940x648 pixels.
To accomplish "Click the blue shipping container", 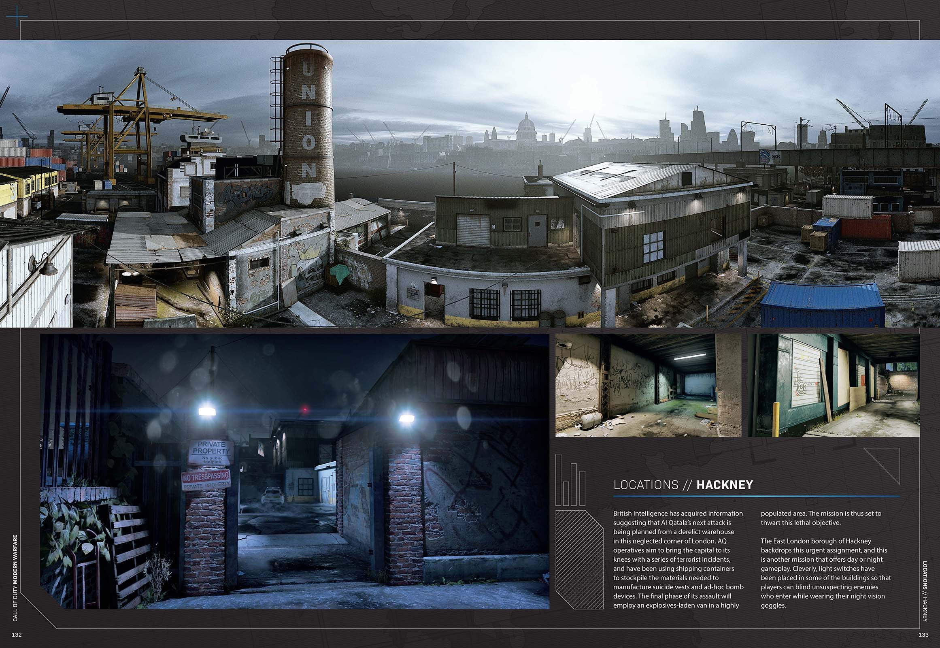I will click(x=822, y=304).
